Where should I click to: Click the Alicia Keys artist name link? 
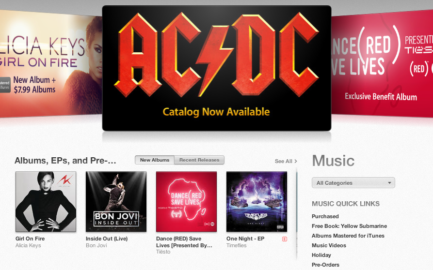coord(28,245)
